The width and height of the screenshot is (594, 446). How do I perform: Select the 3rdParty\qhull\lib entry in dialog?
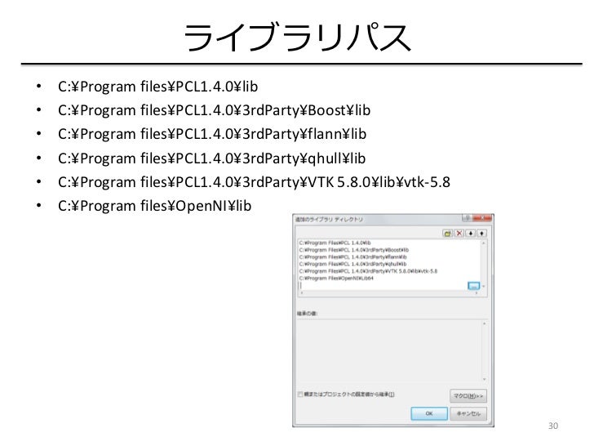(352, 264)
